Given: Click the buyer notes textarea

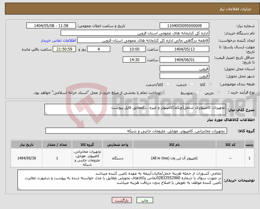Looking at the screenshot, I should point(120,180).
